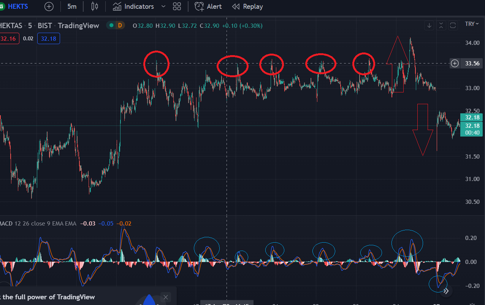Click the HEKTAS · 5 · BIST chart title
Screen dimensions: 485x305
coord(49,25)
